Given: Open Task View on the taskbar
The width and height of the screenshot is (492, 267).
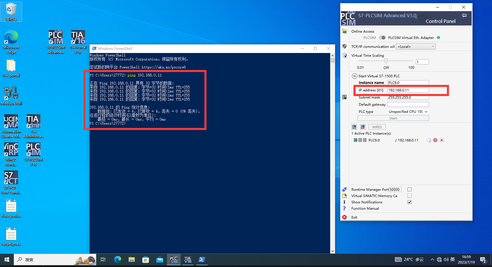Looking at the screenshot, I should coord(103,259).
